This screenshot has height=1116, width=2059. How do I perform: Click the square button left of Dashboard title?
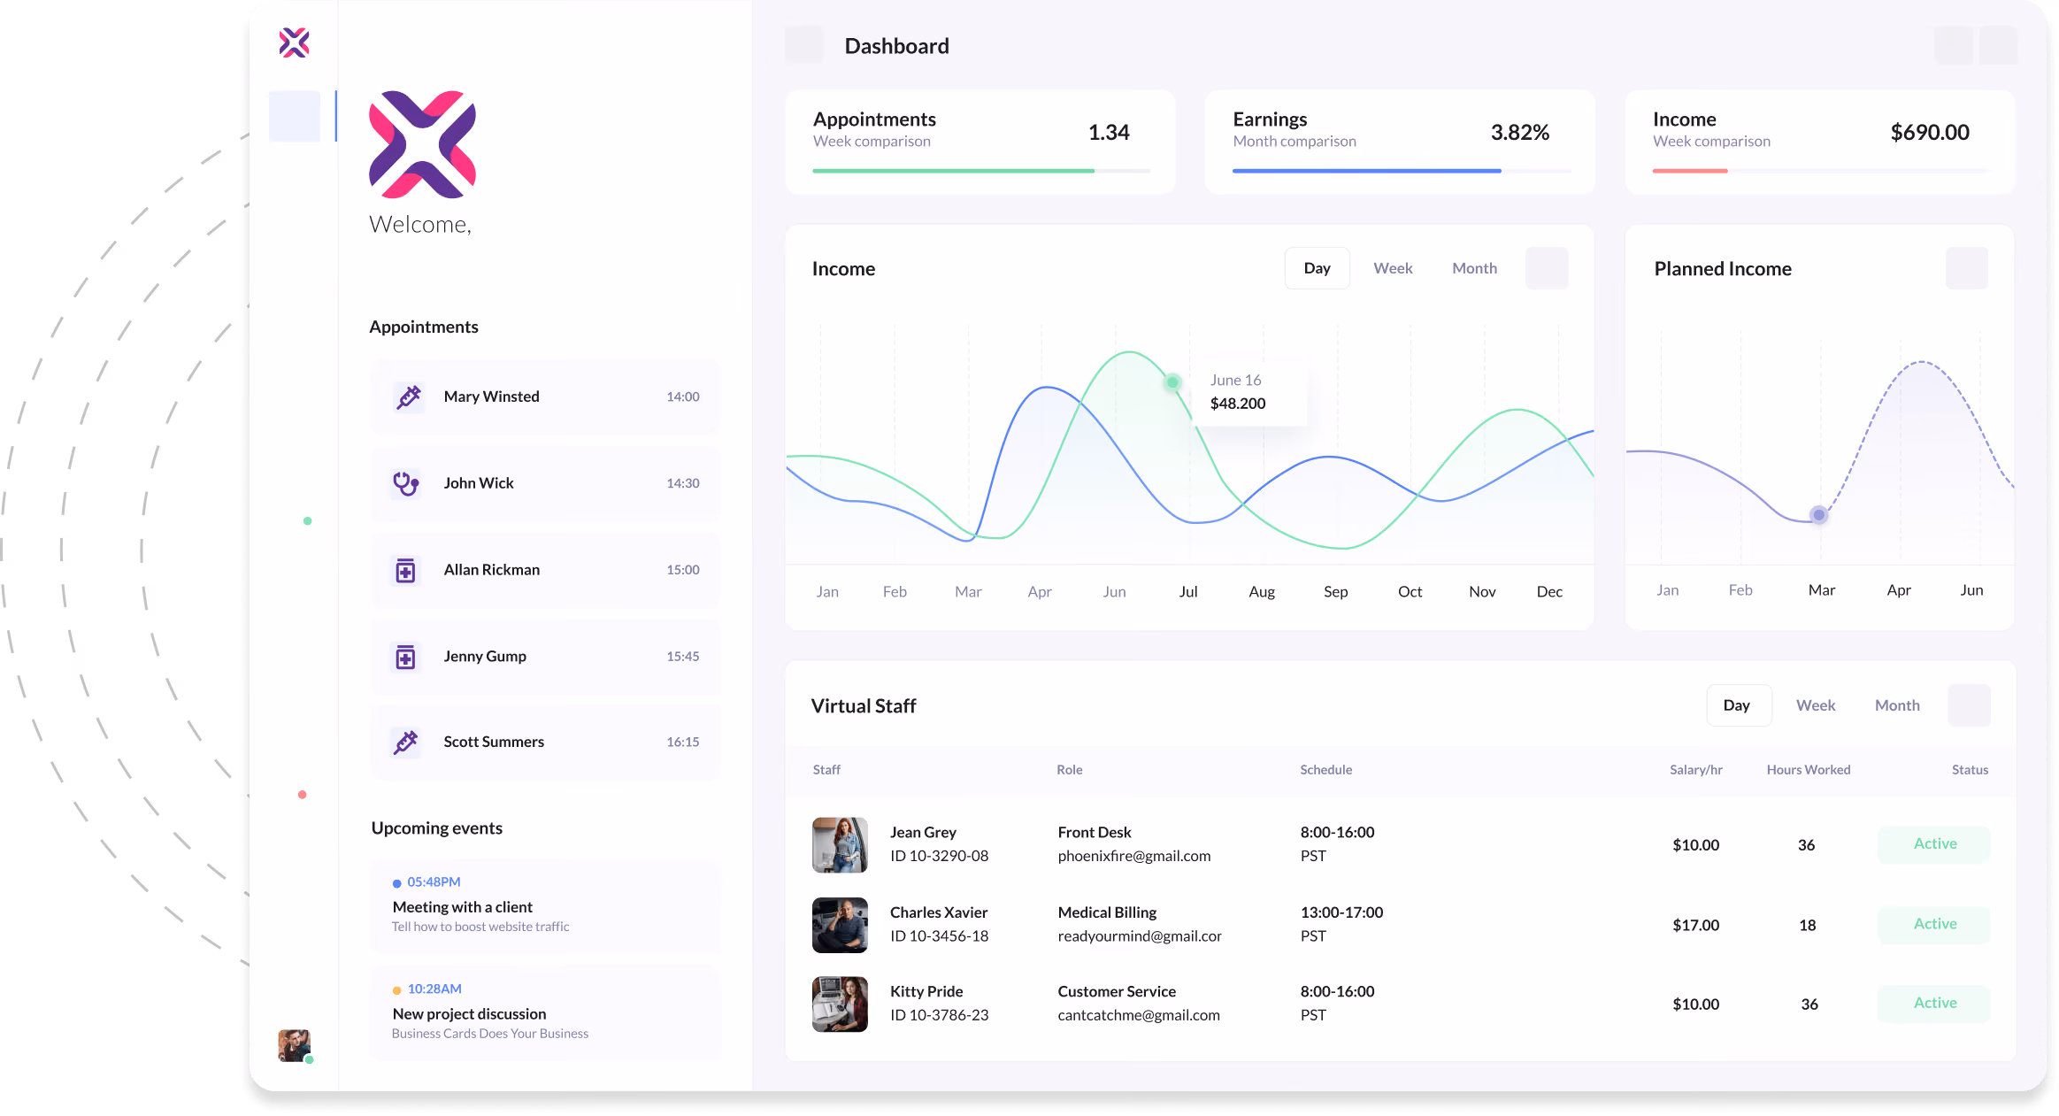(803, 45)
